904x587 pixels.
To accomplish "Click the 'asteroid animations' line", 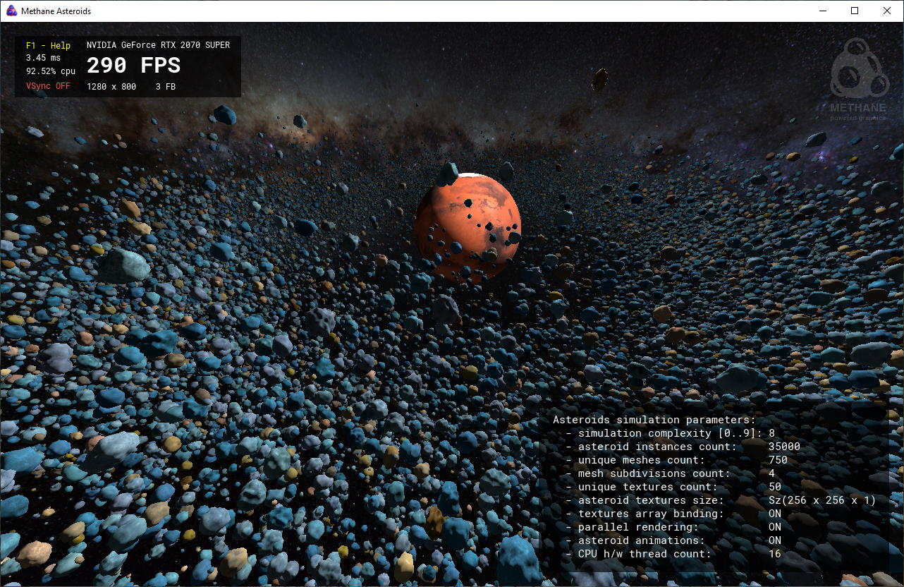I will click(673, 540).
